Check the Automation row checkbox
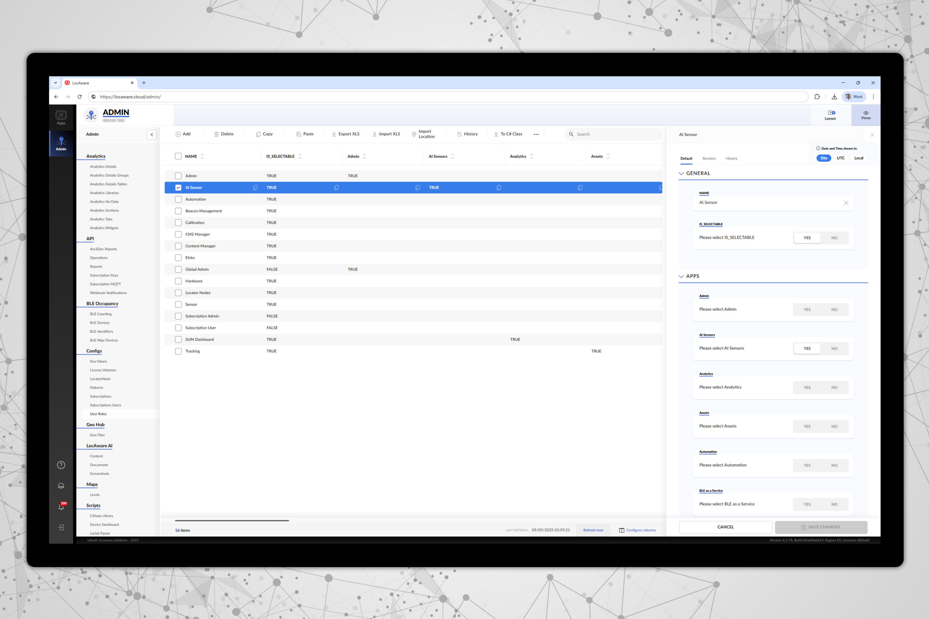The image size is (929, 619). pyautogui.click(x=178, y=199)
